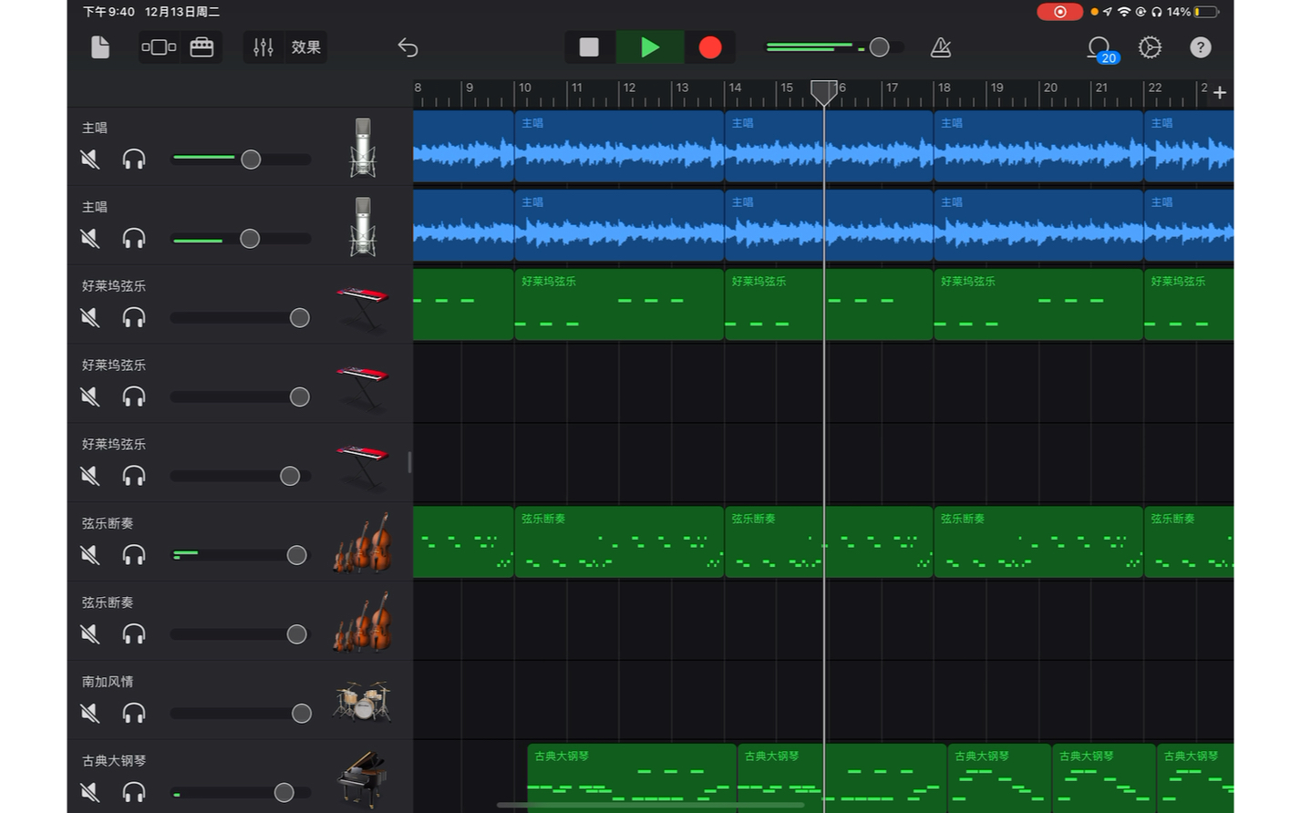Select second track 主唱 audio region at bar 10
1301x813 pixels.
tap(619, 225)
